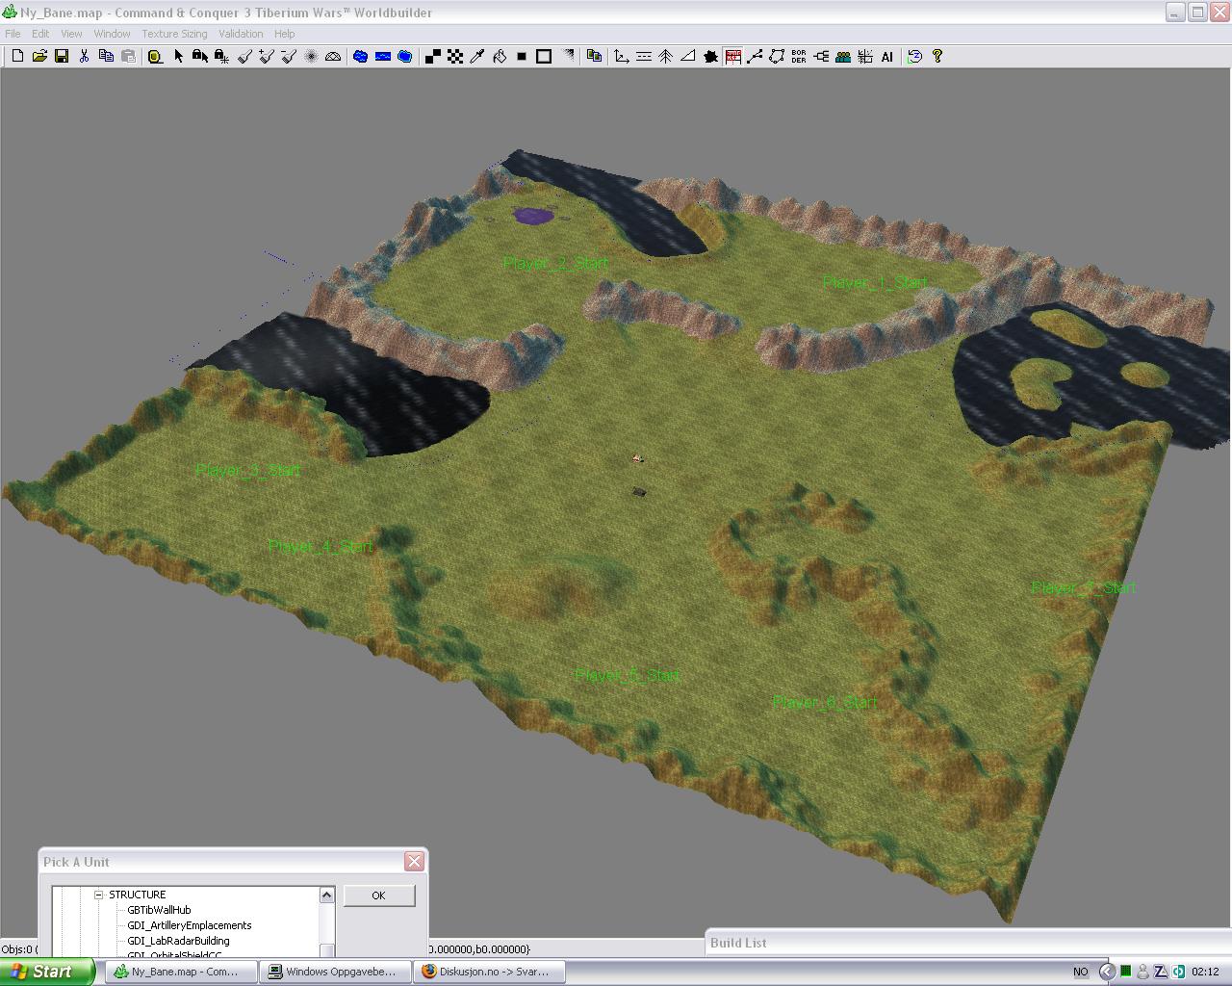Select GDI_LabRadarBuilding in unit list
Image resolution: width=1232 pixels, height=986 pixels.
(x=178, y=941)
